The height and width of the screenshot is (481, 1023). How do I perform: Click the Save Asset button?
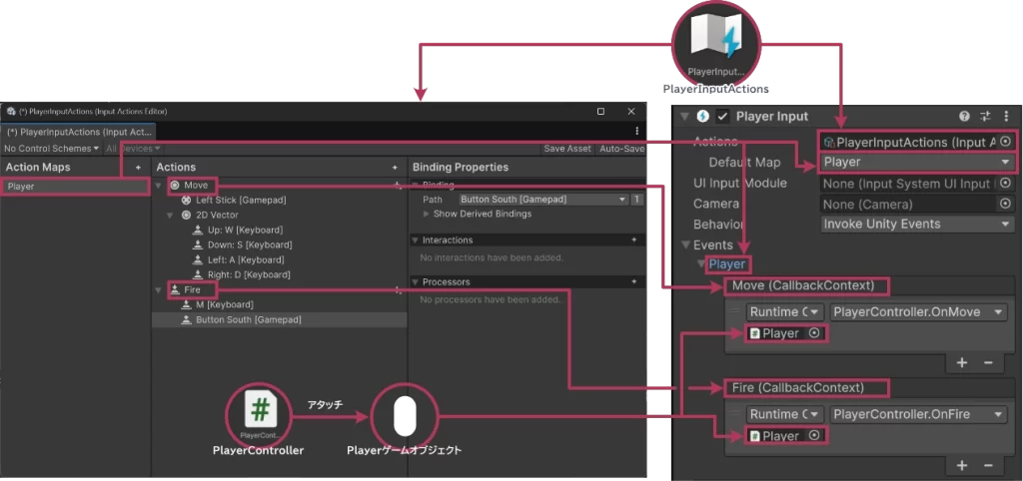point(566,149)
